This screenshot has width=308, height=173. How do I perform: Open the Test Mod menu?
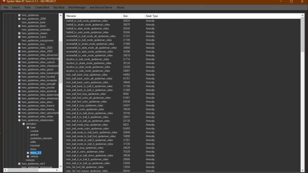(59, 7)
